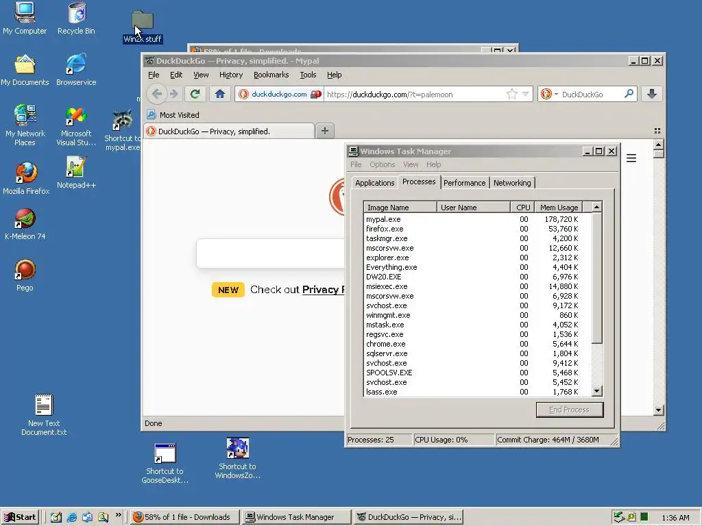Sort processes by User Name column
This screenshot has height=526, width=702.
coord(474,207)
